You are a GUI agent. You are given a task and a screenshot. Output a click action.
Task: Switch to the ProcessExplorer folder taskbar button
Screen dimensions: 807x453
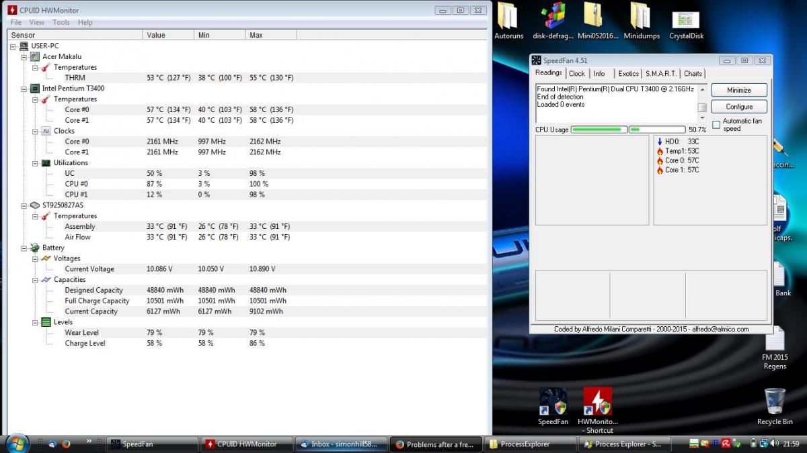point(529,444)
